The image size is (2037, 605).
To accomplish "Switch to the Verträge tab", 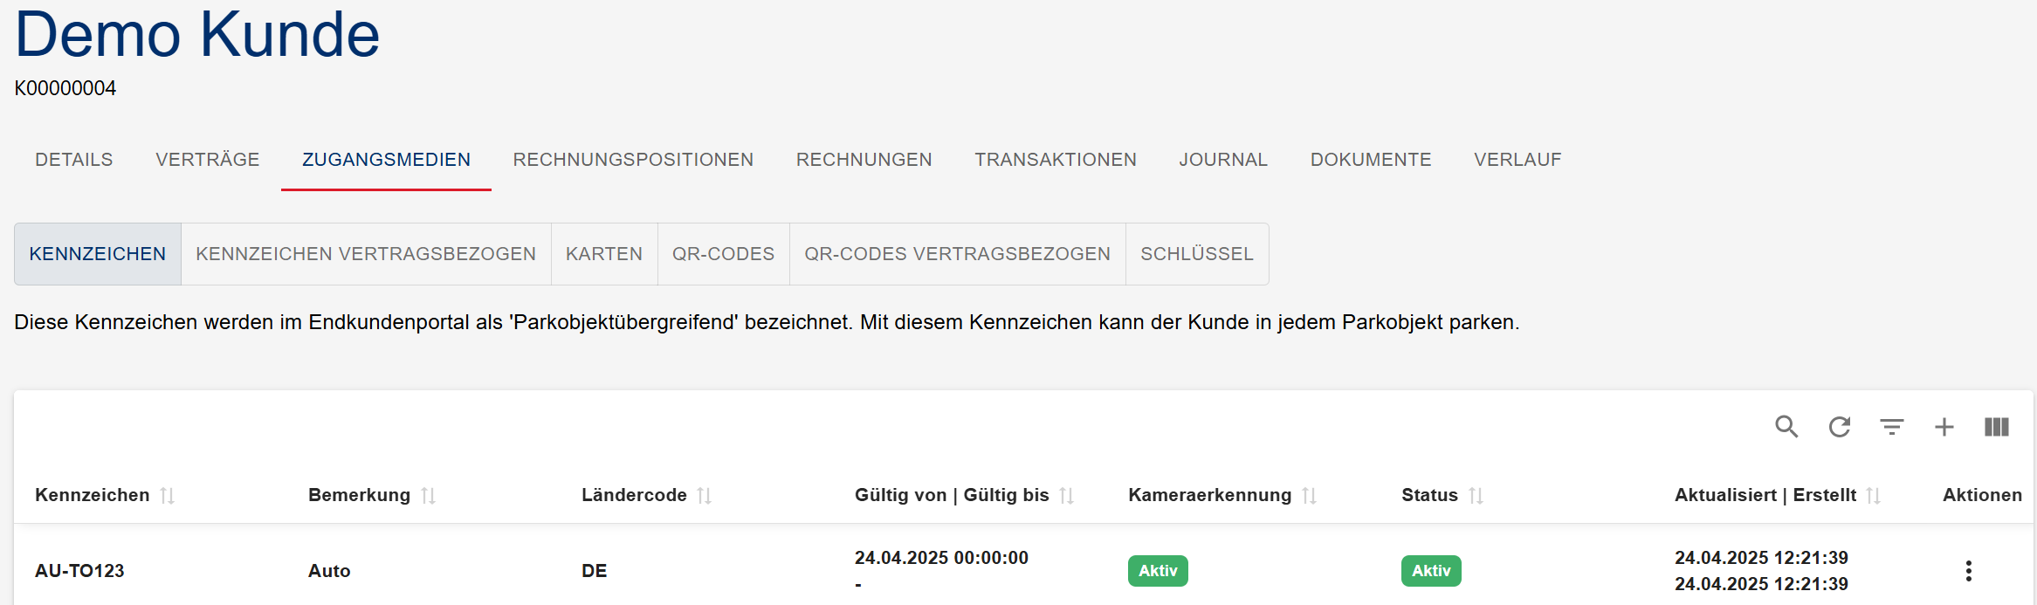I will coord(208,160).
